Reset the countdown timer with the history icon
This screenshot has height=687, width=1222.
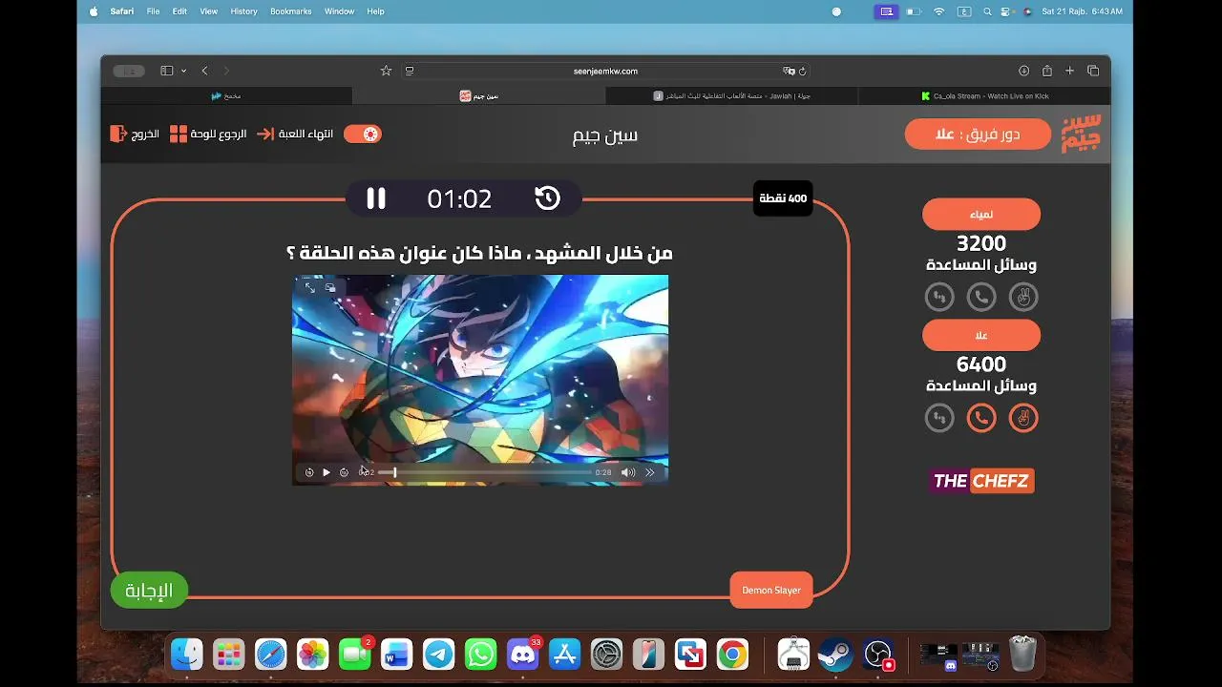[x=547, y=198]
